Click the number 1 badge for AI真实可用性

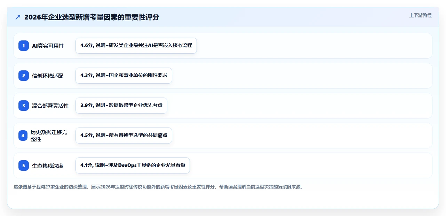coord(24,46)
